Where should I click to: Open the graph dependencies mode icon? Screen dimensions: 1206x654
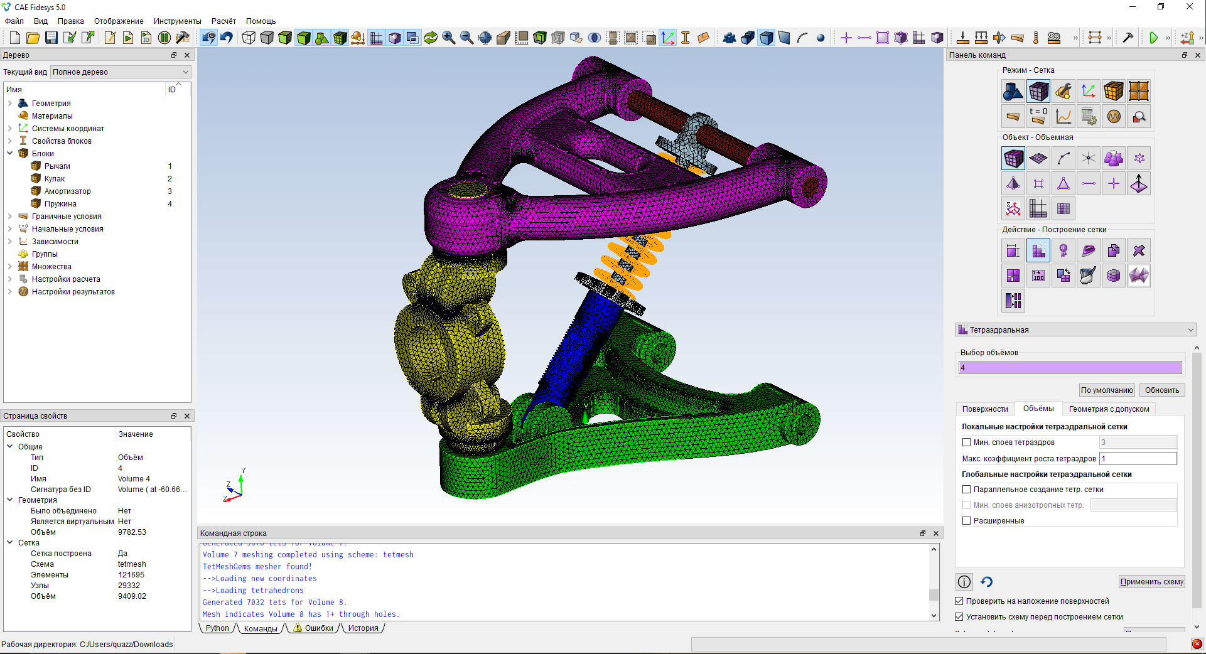[x=1063, y=117]
